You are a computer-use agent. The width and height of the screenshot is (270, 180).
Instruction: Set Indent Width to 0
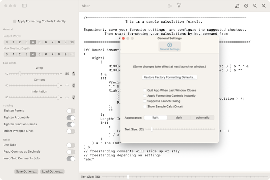(7, 42)
